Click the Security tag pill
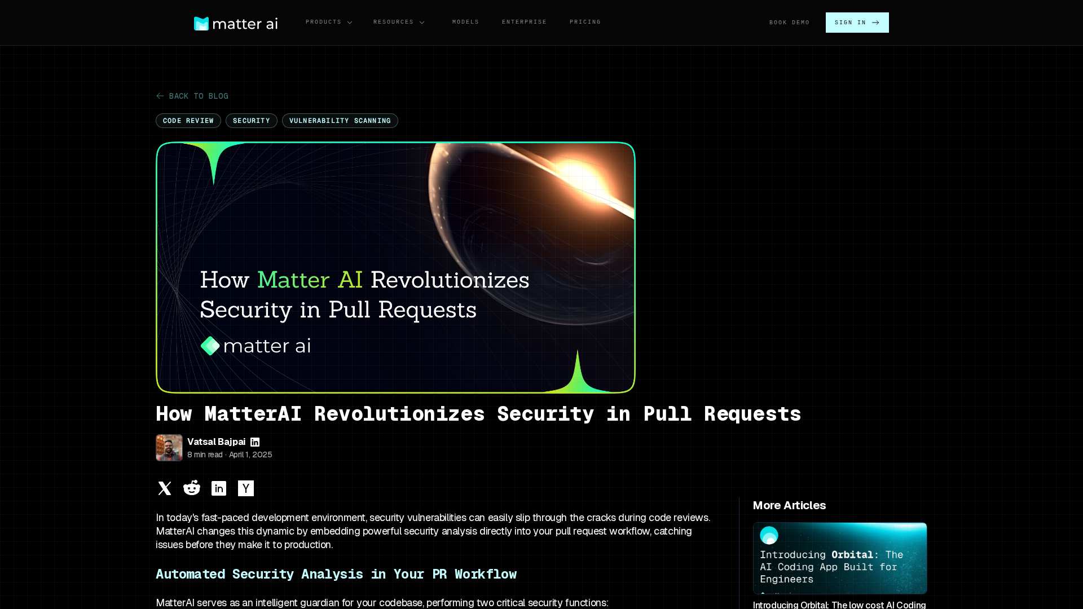The height and width of the screenshot is (609, 1083). tap(252, 121)
